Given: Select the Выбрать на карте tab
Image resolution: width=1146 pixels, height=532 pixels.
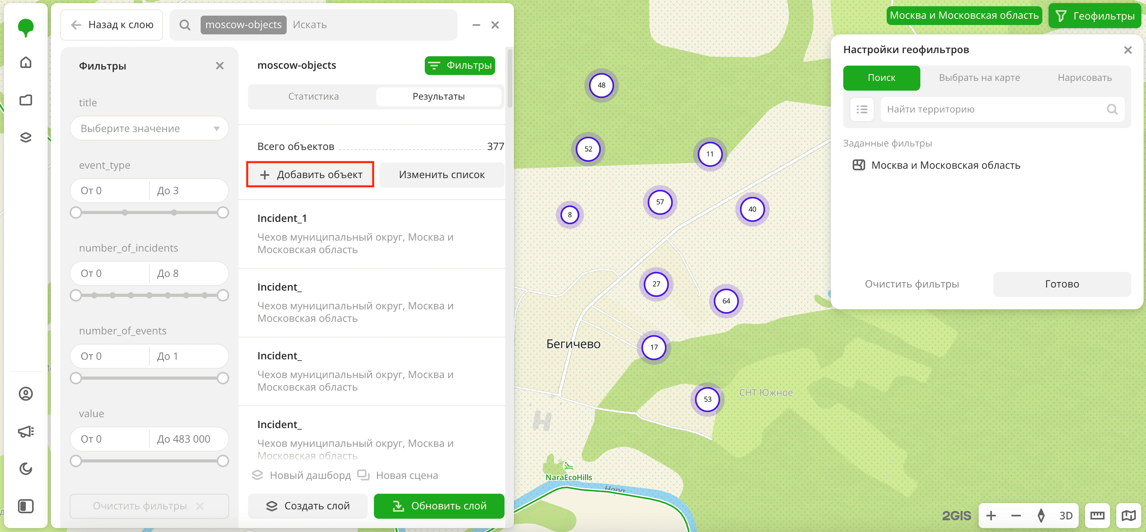Looking at the screenshot, I should (979, 78).
